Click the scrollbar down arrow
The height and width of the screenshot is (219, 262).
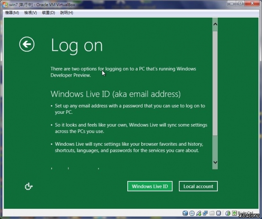(x=215, y=162)
